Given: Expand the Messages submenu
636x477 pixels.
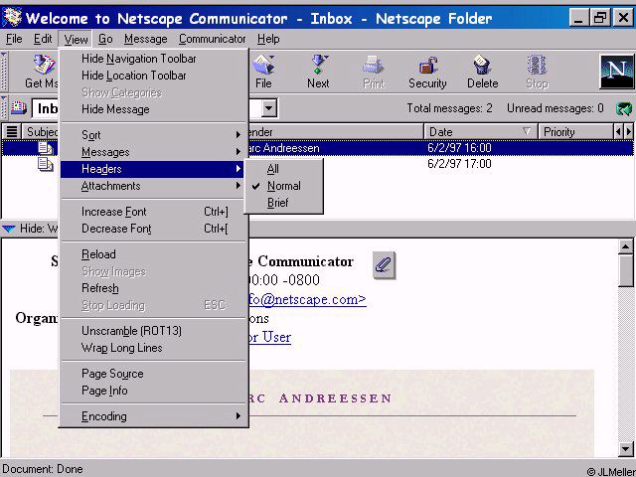Looking at the screenshot, I should (154, 152).
